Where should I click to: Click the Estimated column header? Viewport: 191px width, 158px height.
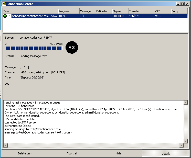tap(104, 11)
